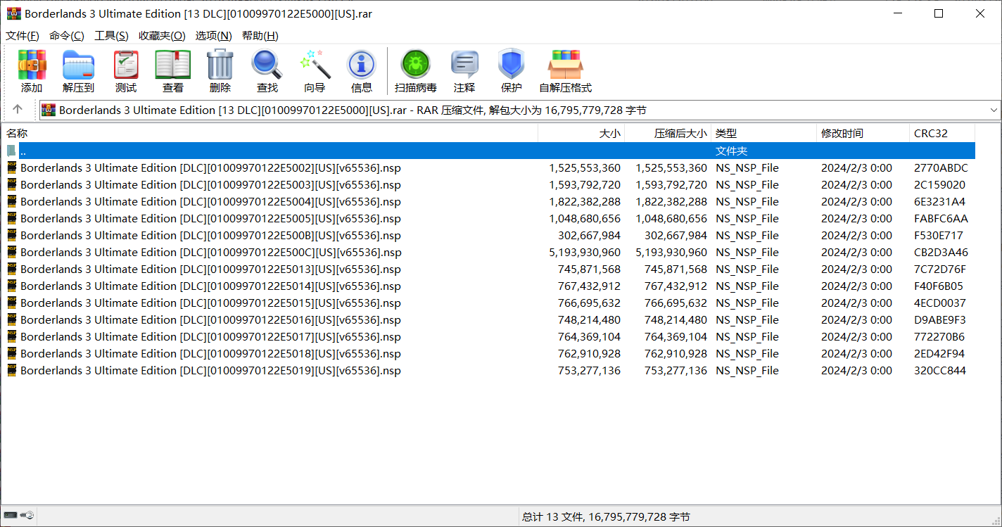Sort by the 修改时间 column header

pyautogui.click(x=863, y=133)
